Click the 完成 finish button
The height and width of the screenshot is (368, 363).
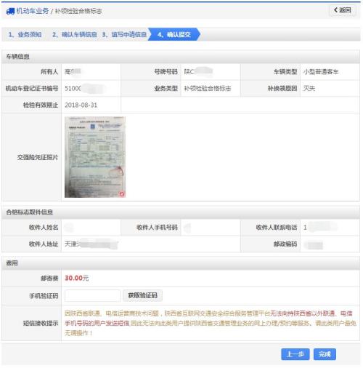coord(325,354)
